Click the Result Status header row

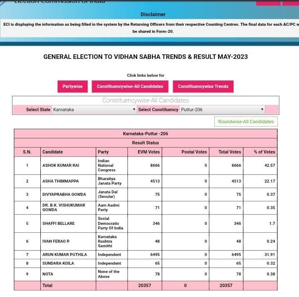(x=145, y=143)
